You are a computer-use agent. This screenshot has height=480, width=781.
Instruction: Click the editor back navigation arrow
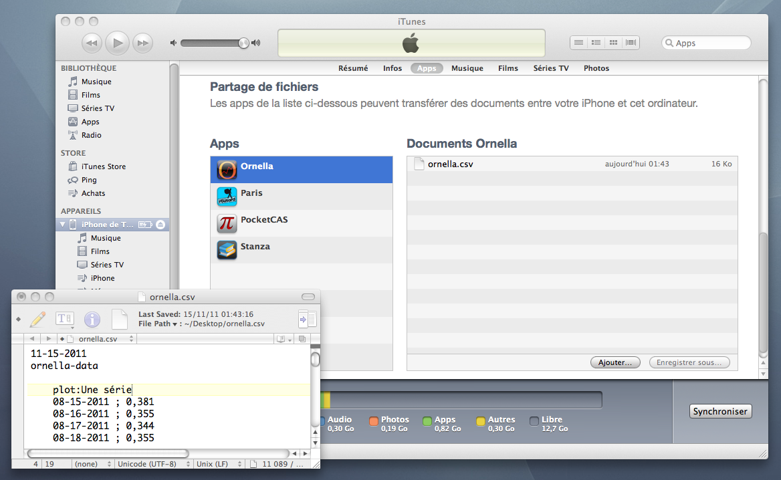click(32, 338)
